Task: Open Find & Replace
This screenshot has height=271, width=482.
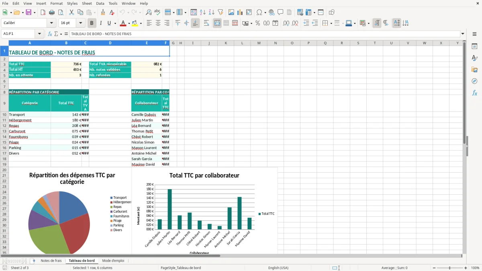Action: pyautogui.click(x=149, y=12)
